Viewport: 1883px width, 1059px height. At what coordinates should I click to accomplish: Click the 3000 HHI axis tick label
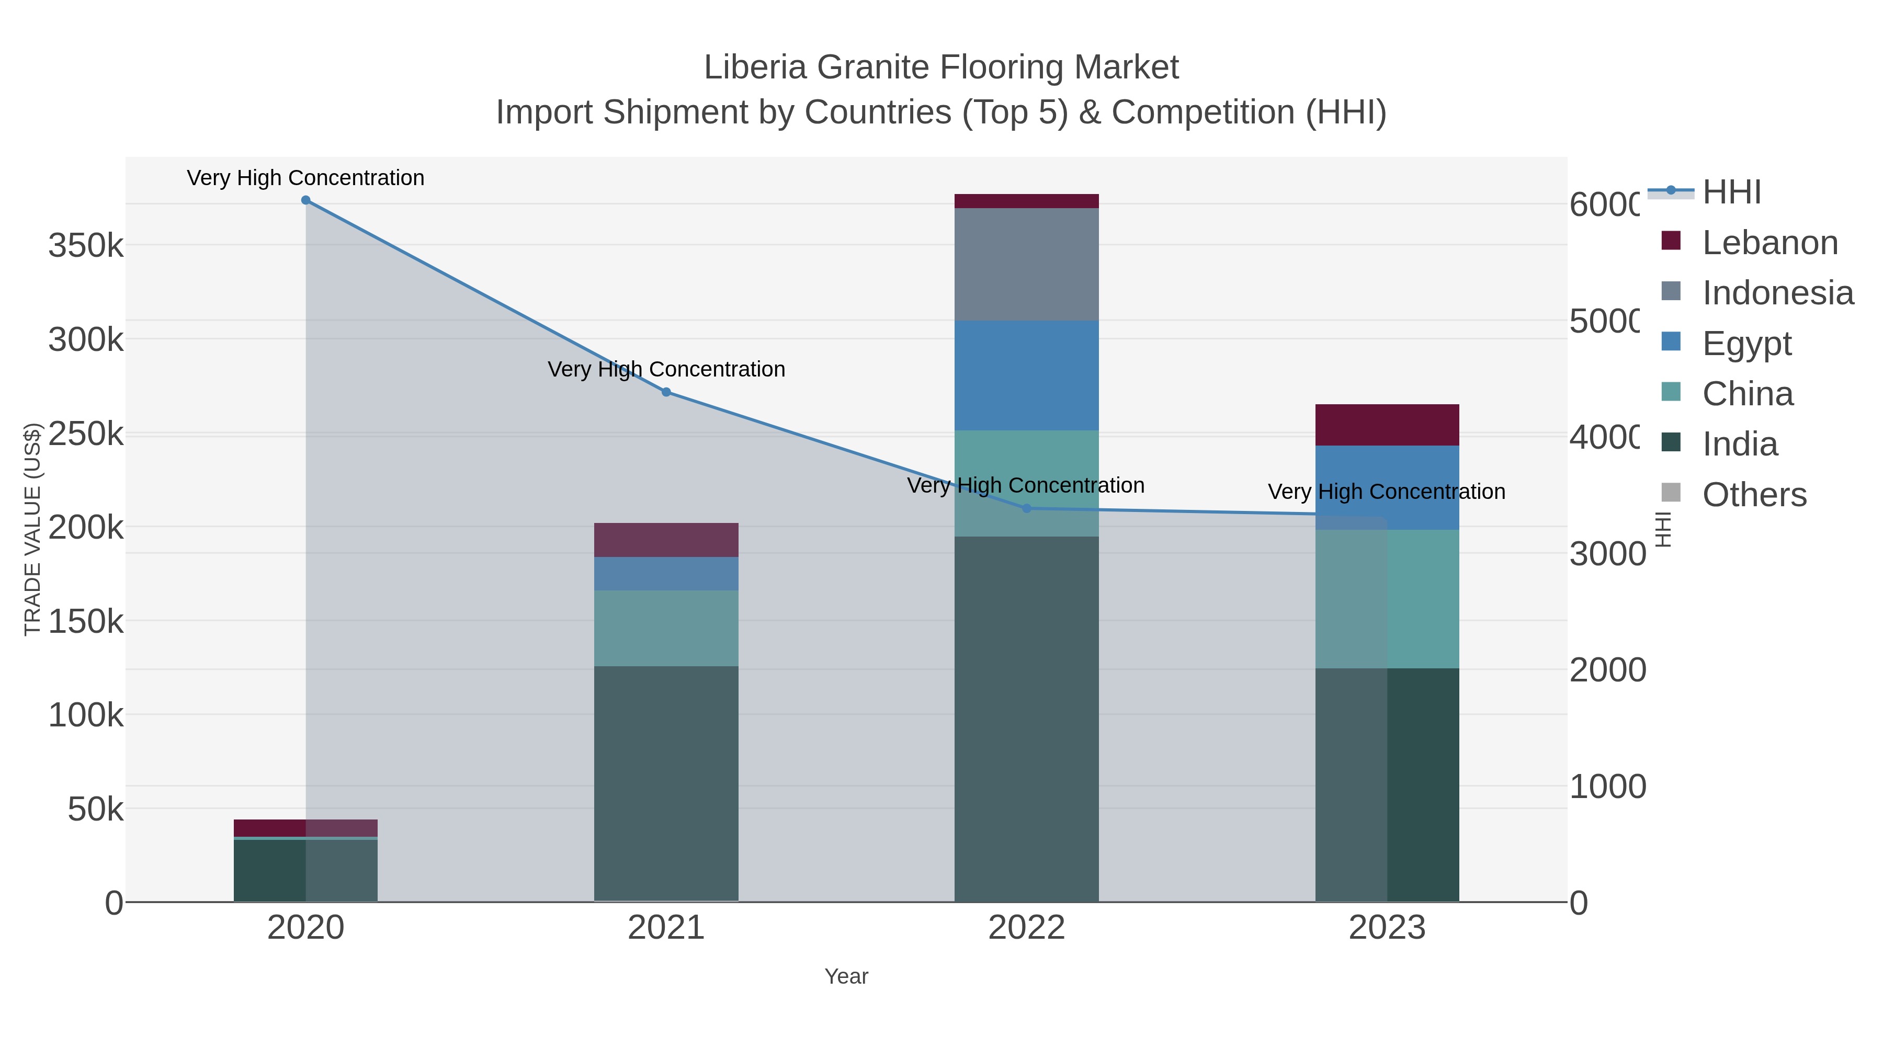[x=1608, y=554]
